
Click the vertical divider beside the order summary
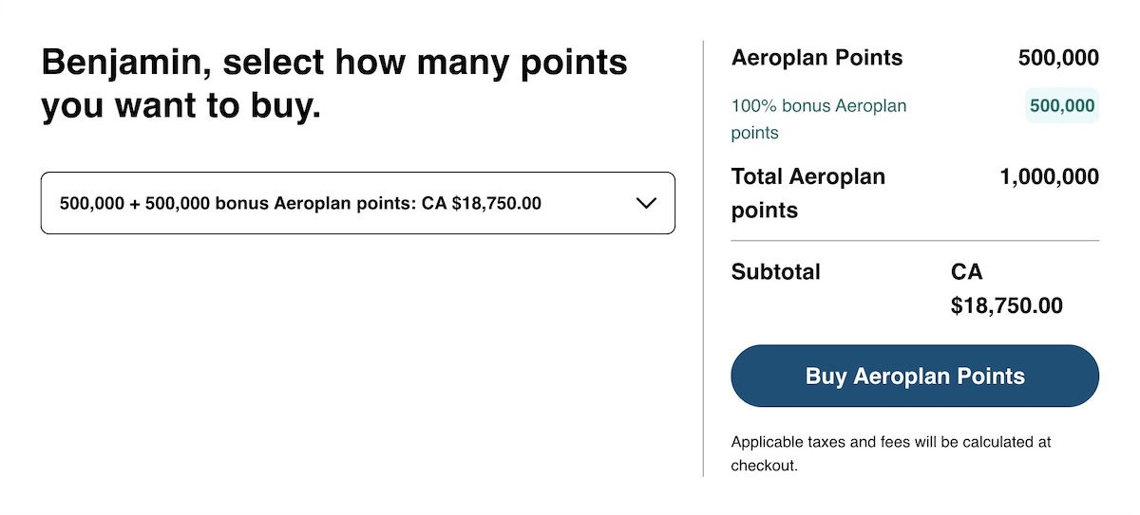(x=703, y=258)
